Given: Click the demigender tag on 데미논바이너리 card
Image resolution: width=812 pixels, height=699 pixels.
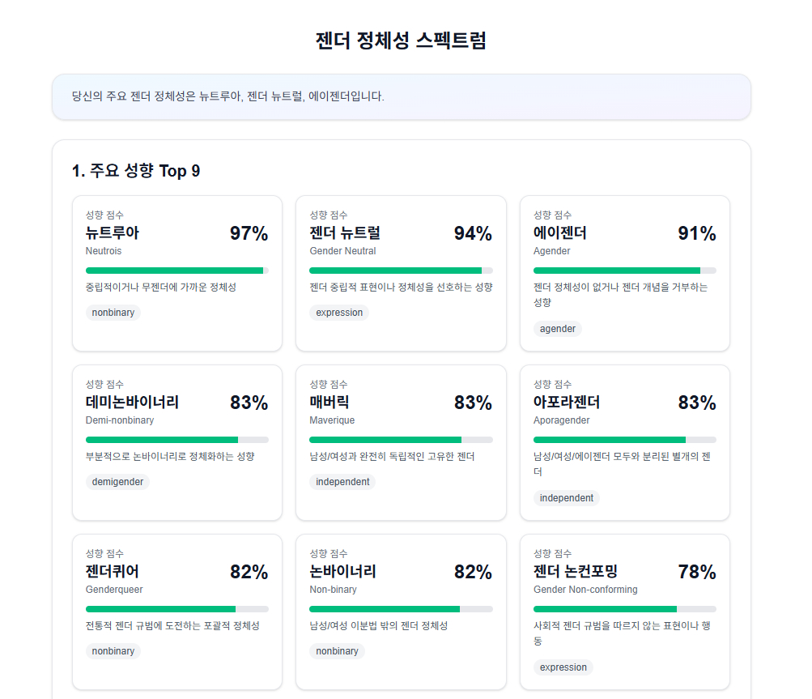Looking at the screenshot, I should 117,482.
